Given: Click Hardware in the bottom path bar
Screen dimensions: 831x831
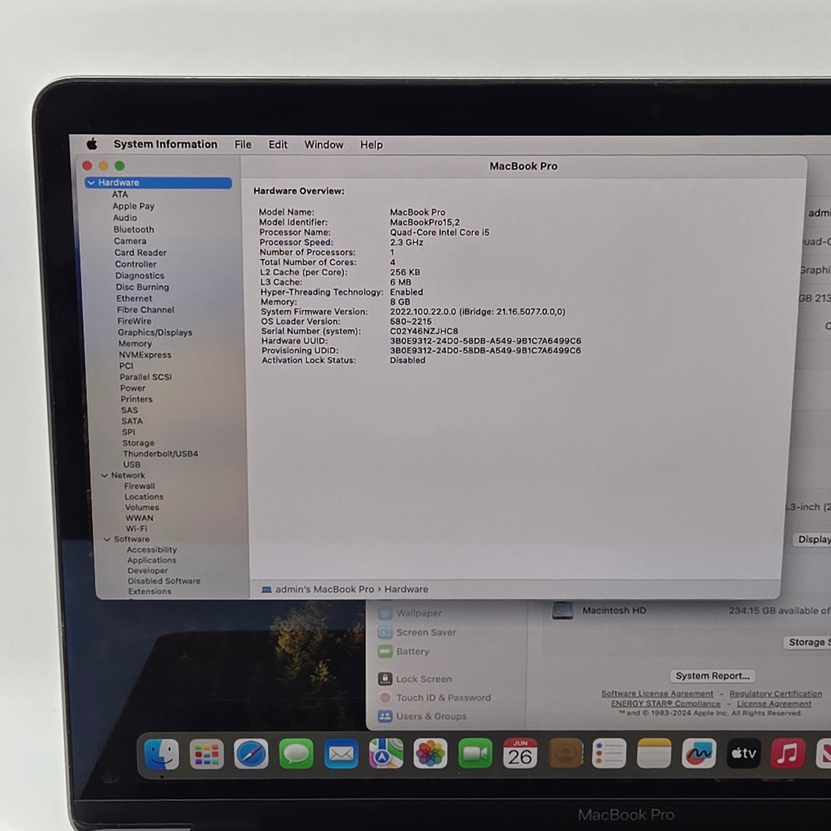Looking at the screenshot, I should (407, 589).
